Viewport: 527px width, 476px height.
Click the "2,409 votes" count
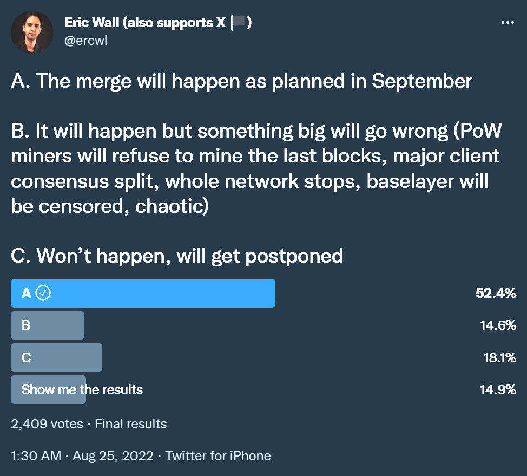pos(47,423)
